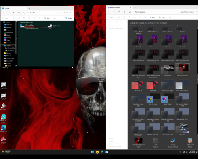Open the View dropdown in Personalization window

[x=162, y=17]
